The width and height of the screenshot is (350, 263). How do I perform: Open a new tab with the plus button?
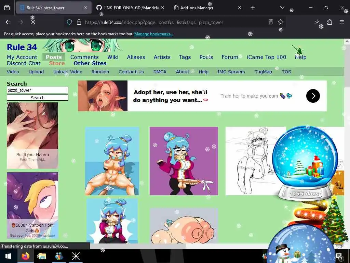click(x=253, y=8)
